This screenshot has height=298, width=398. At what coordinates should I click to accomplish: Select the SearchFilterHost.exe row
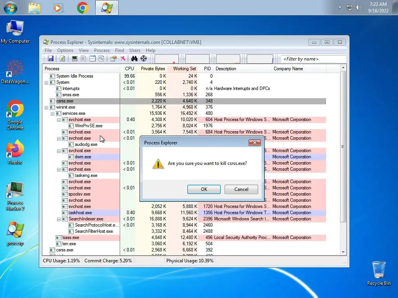tap(184, 231)
